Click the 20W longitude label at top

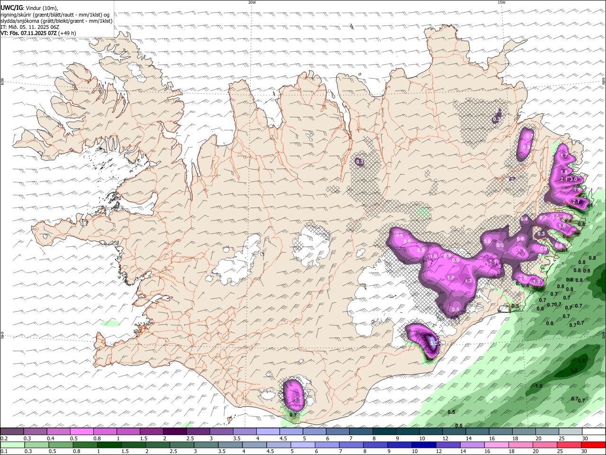click(252, 2)
